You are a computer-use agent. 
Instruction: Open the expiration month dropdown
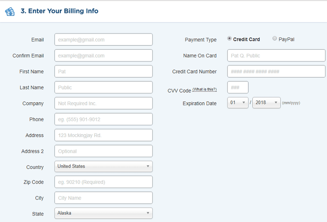click(238, 103)
